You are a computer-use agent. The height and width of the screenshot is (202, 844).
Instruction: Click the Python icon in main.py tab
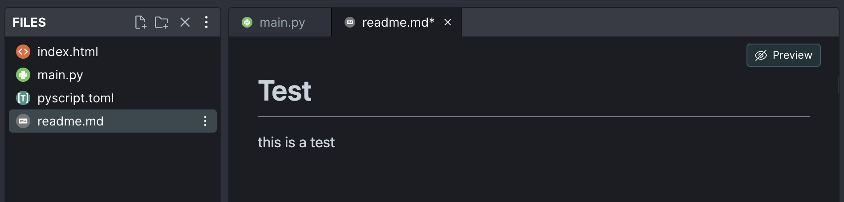247,22
